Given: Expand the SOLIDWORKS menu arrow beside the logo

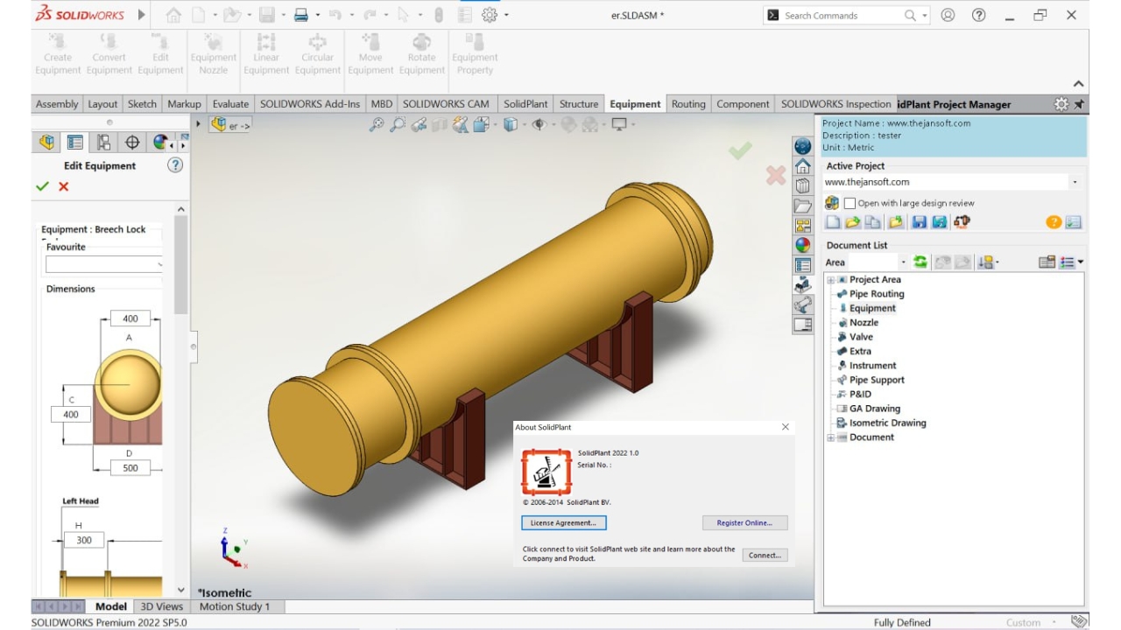Looking at the screenshot, I should pos(142,15).
